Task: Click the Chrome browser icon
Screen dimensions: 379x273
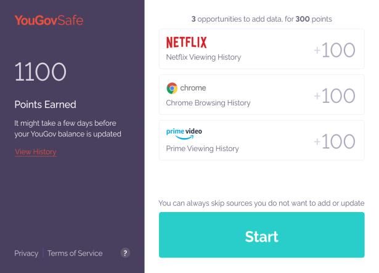Action: pyautogui.click(x=172, y=88)
